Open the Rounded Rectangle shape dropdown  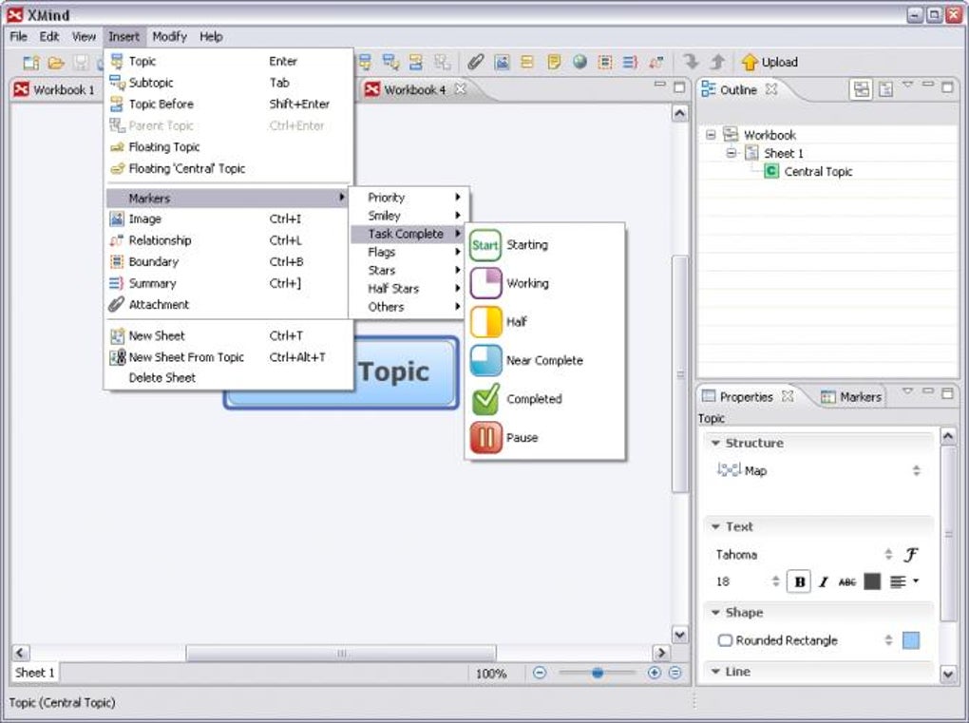coord(888,640)
